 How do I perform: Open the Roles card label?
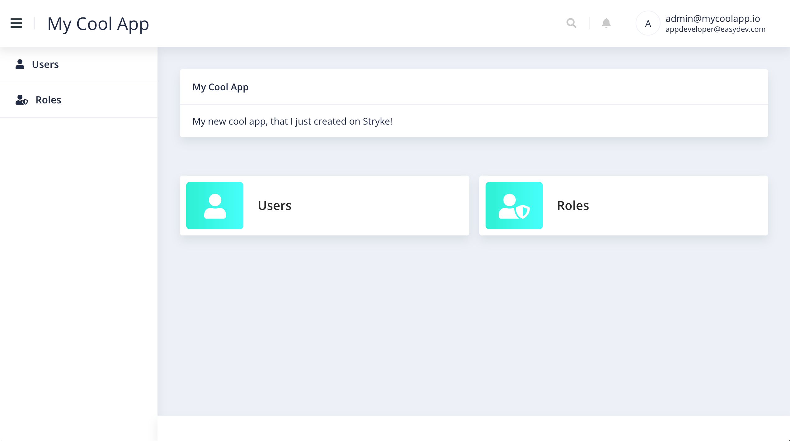tap(573, 206)
